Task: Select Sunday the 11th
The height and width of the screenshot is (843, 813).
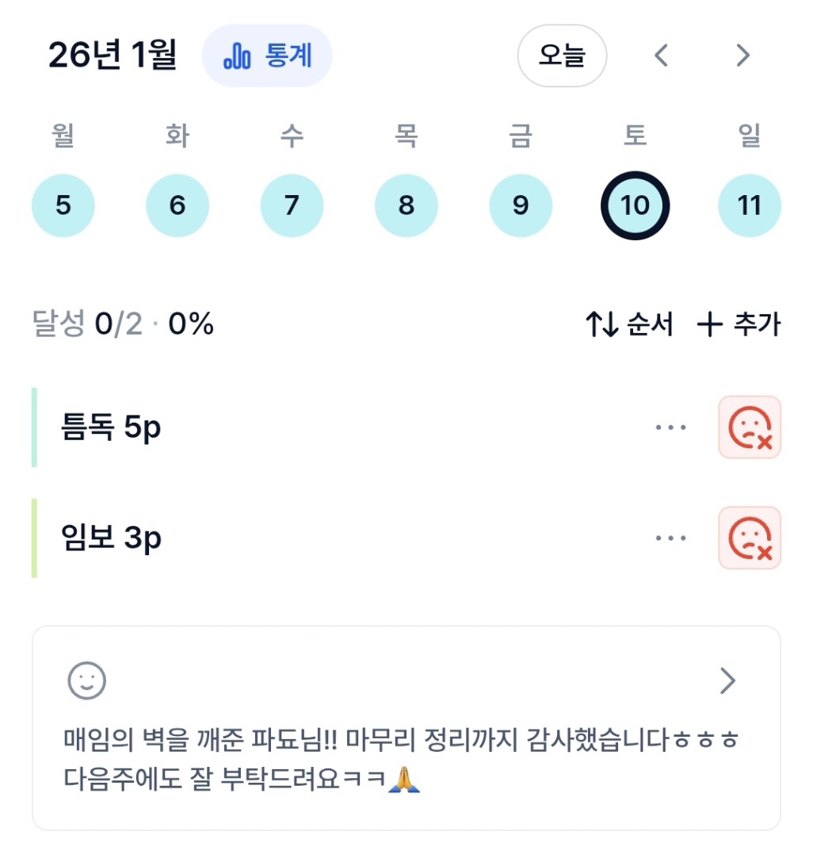Action: 749,206
